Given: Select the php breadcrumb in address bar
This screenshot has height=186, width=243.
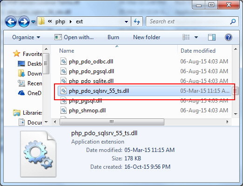Looking at the screenshot, I should (60, 21).
